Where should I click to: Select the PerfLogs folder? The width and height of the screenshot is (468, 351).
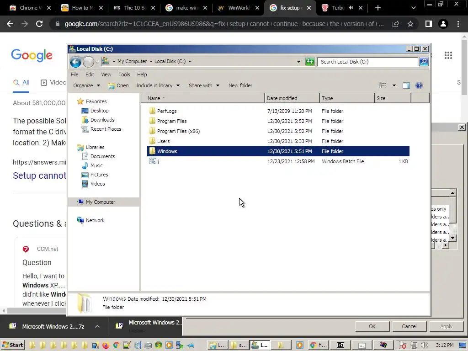(166, 111)
